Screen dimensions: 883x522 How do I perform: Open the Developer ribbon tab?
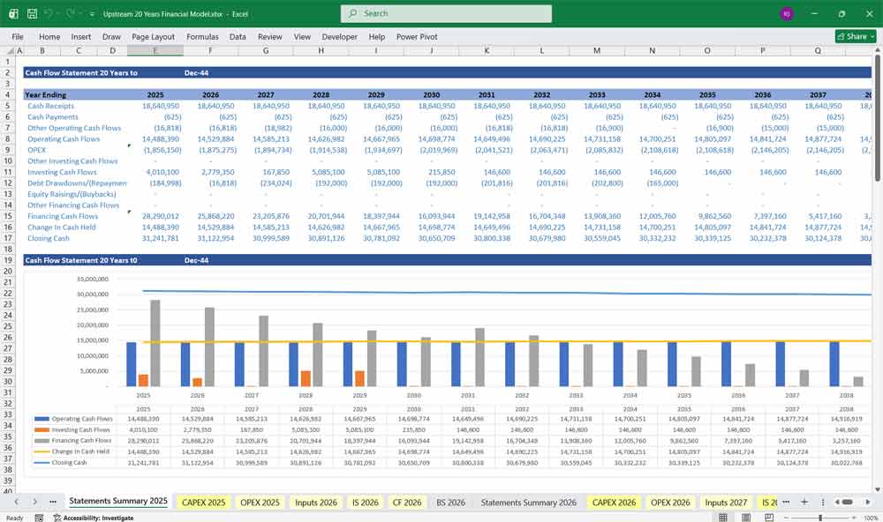click(339, 36)
